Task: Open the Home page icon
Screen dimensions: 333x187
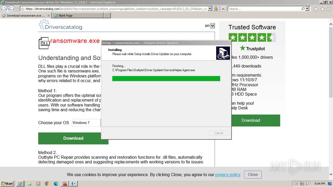Action: (x=316, y=9)
